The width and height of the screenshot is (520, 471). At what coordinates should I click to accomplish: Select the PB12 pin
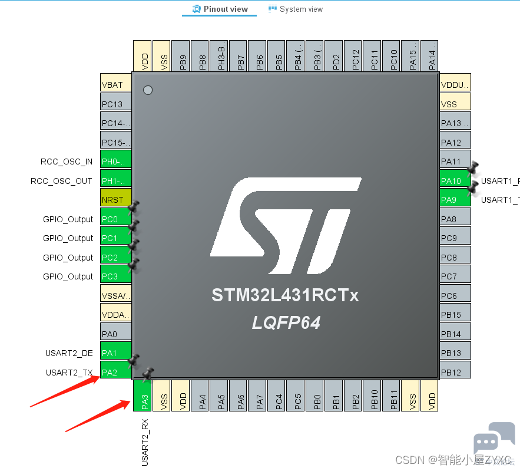(455, 370)
